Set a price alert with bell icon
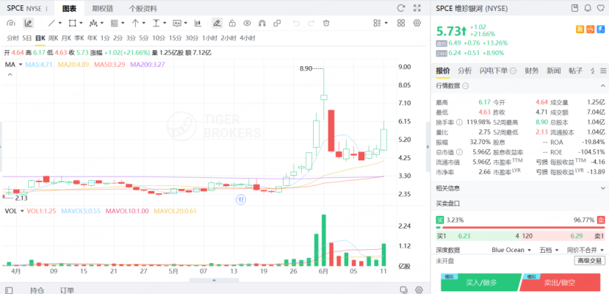 [588, 8]
